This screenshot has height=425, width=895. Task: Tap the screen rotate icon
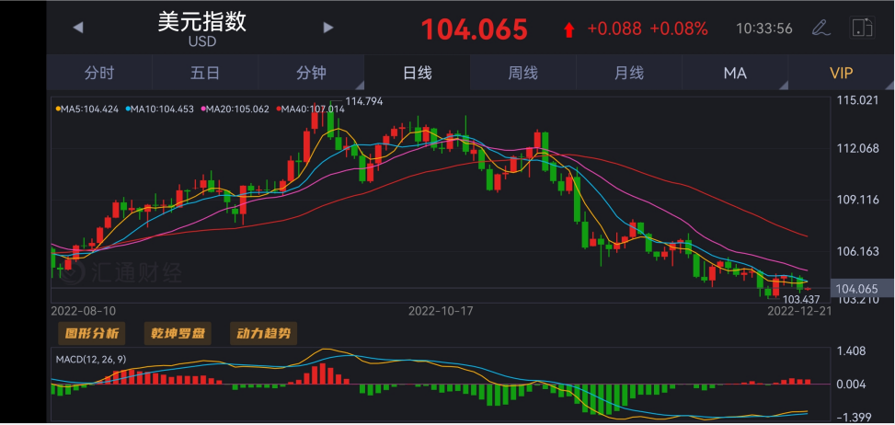point(862,28)
